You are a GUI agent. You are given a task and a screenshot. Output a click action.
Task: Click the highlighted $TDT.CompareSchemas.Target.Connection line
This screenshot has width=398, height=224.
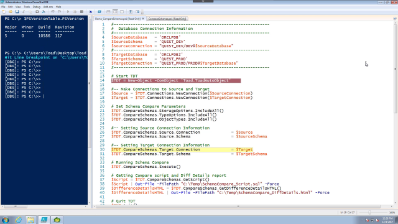(x=182, y=149)
